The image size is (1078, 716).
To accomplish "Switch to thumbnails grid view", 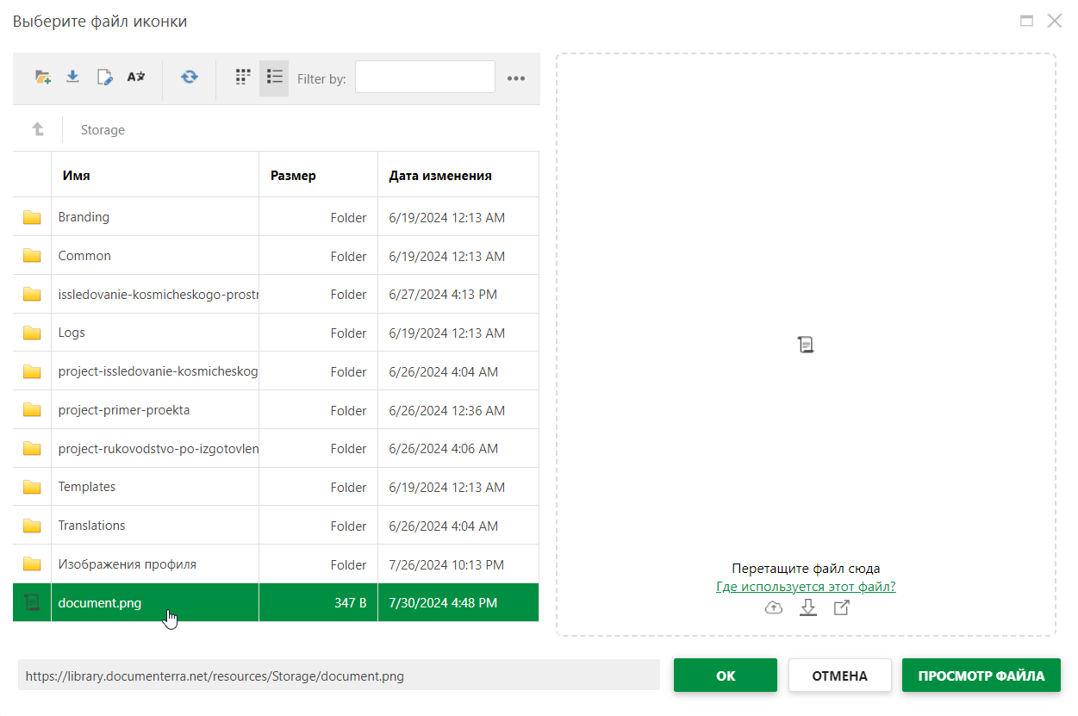I will click(x=243, y=77).
